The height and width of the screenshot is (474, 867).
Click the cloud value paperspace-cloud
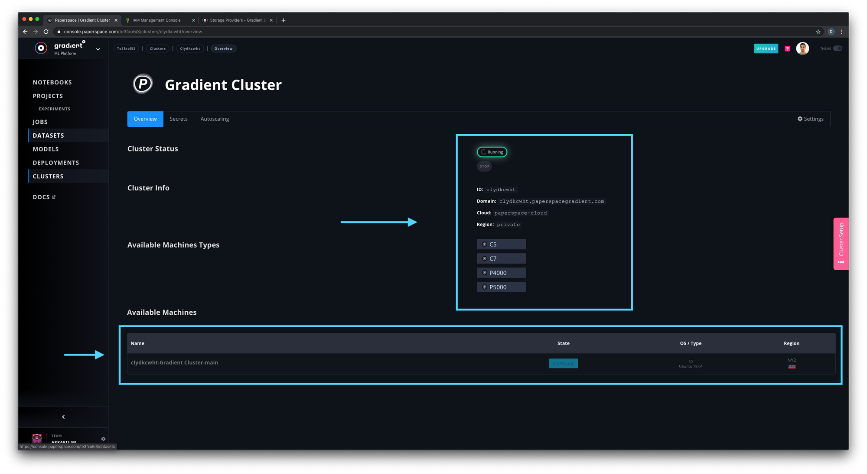[x=521, y=213]
